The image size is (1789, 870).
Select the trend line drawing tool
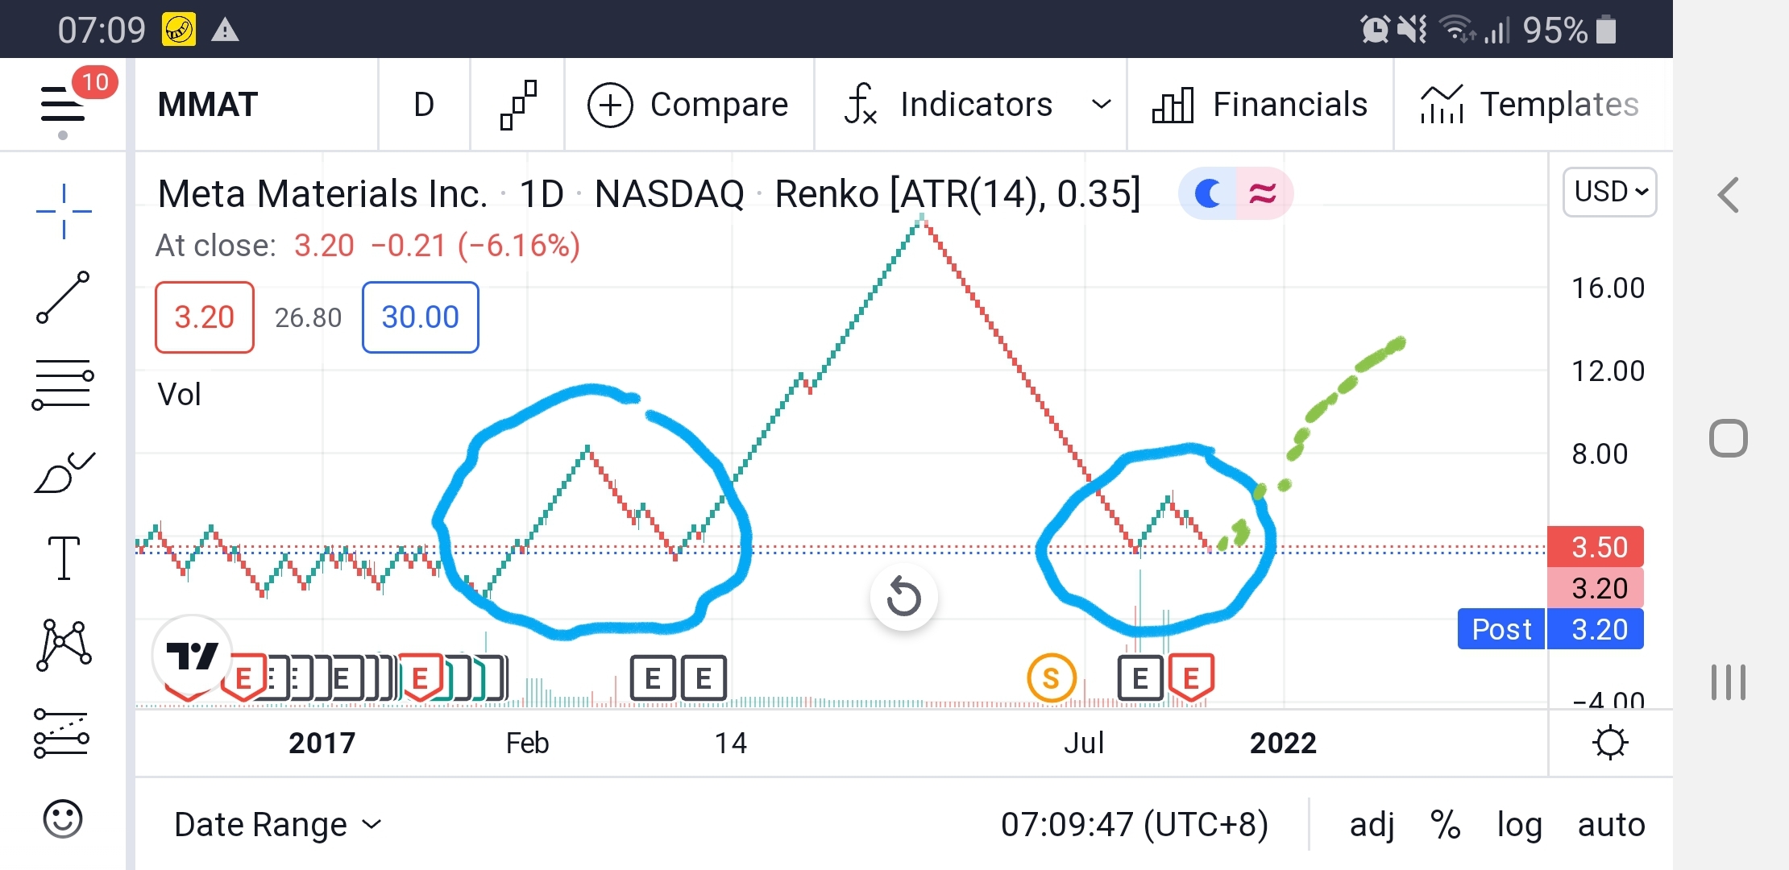coord(63,297)
